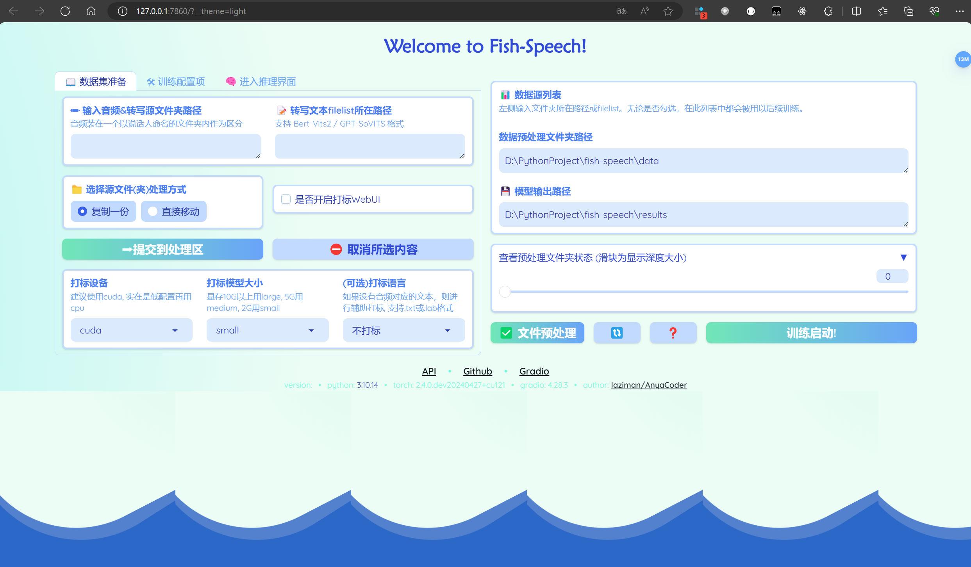Click the red stop icon on 取消所选内容
This screenshot has width=971, height=567.
point(336,249)
